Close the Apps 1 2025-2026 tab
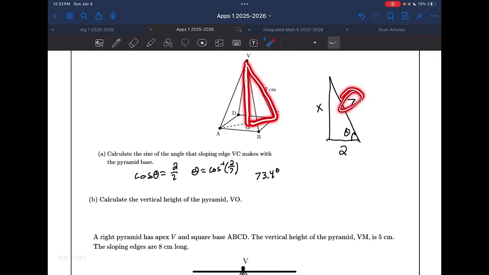This screenshot has width=489, height=275. (x=151, y=29)
